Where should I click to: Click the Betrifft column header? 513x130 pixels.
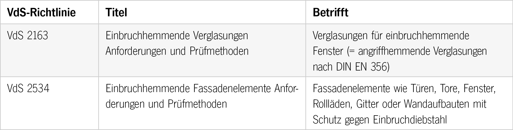(330, 12)
